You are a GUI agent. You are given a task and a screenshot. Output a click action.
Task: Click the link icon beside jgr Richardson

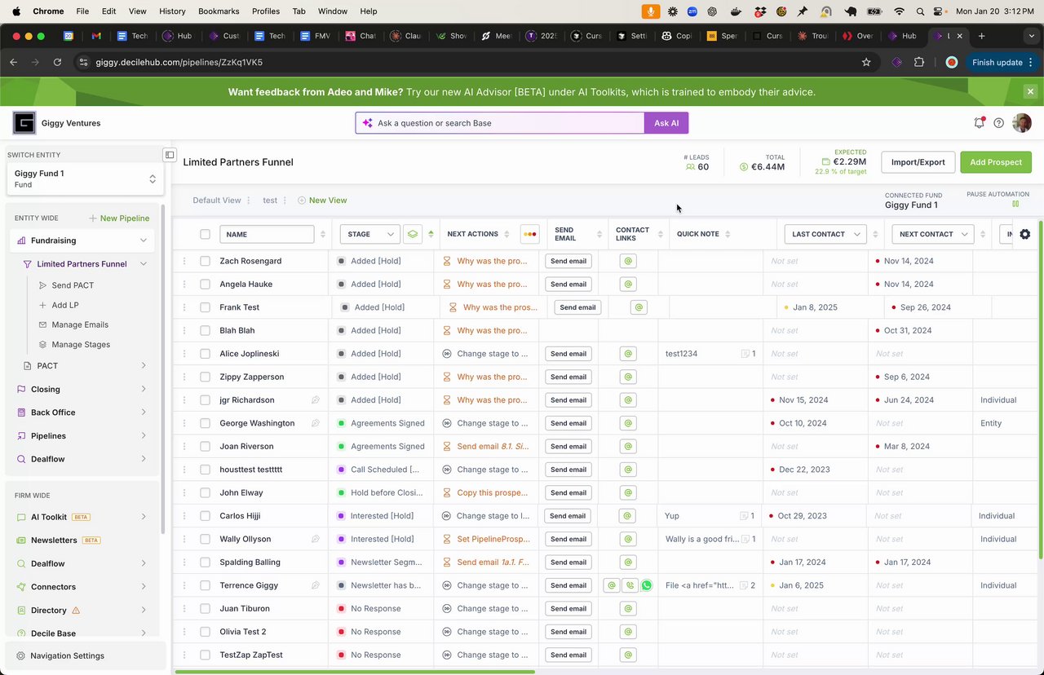tap(316, 400)
